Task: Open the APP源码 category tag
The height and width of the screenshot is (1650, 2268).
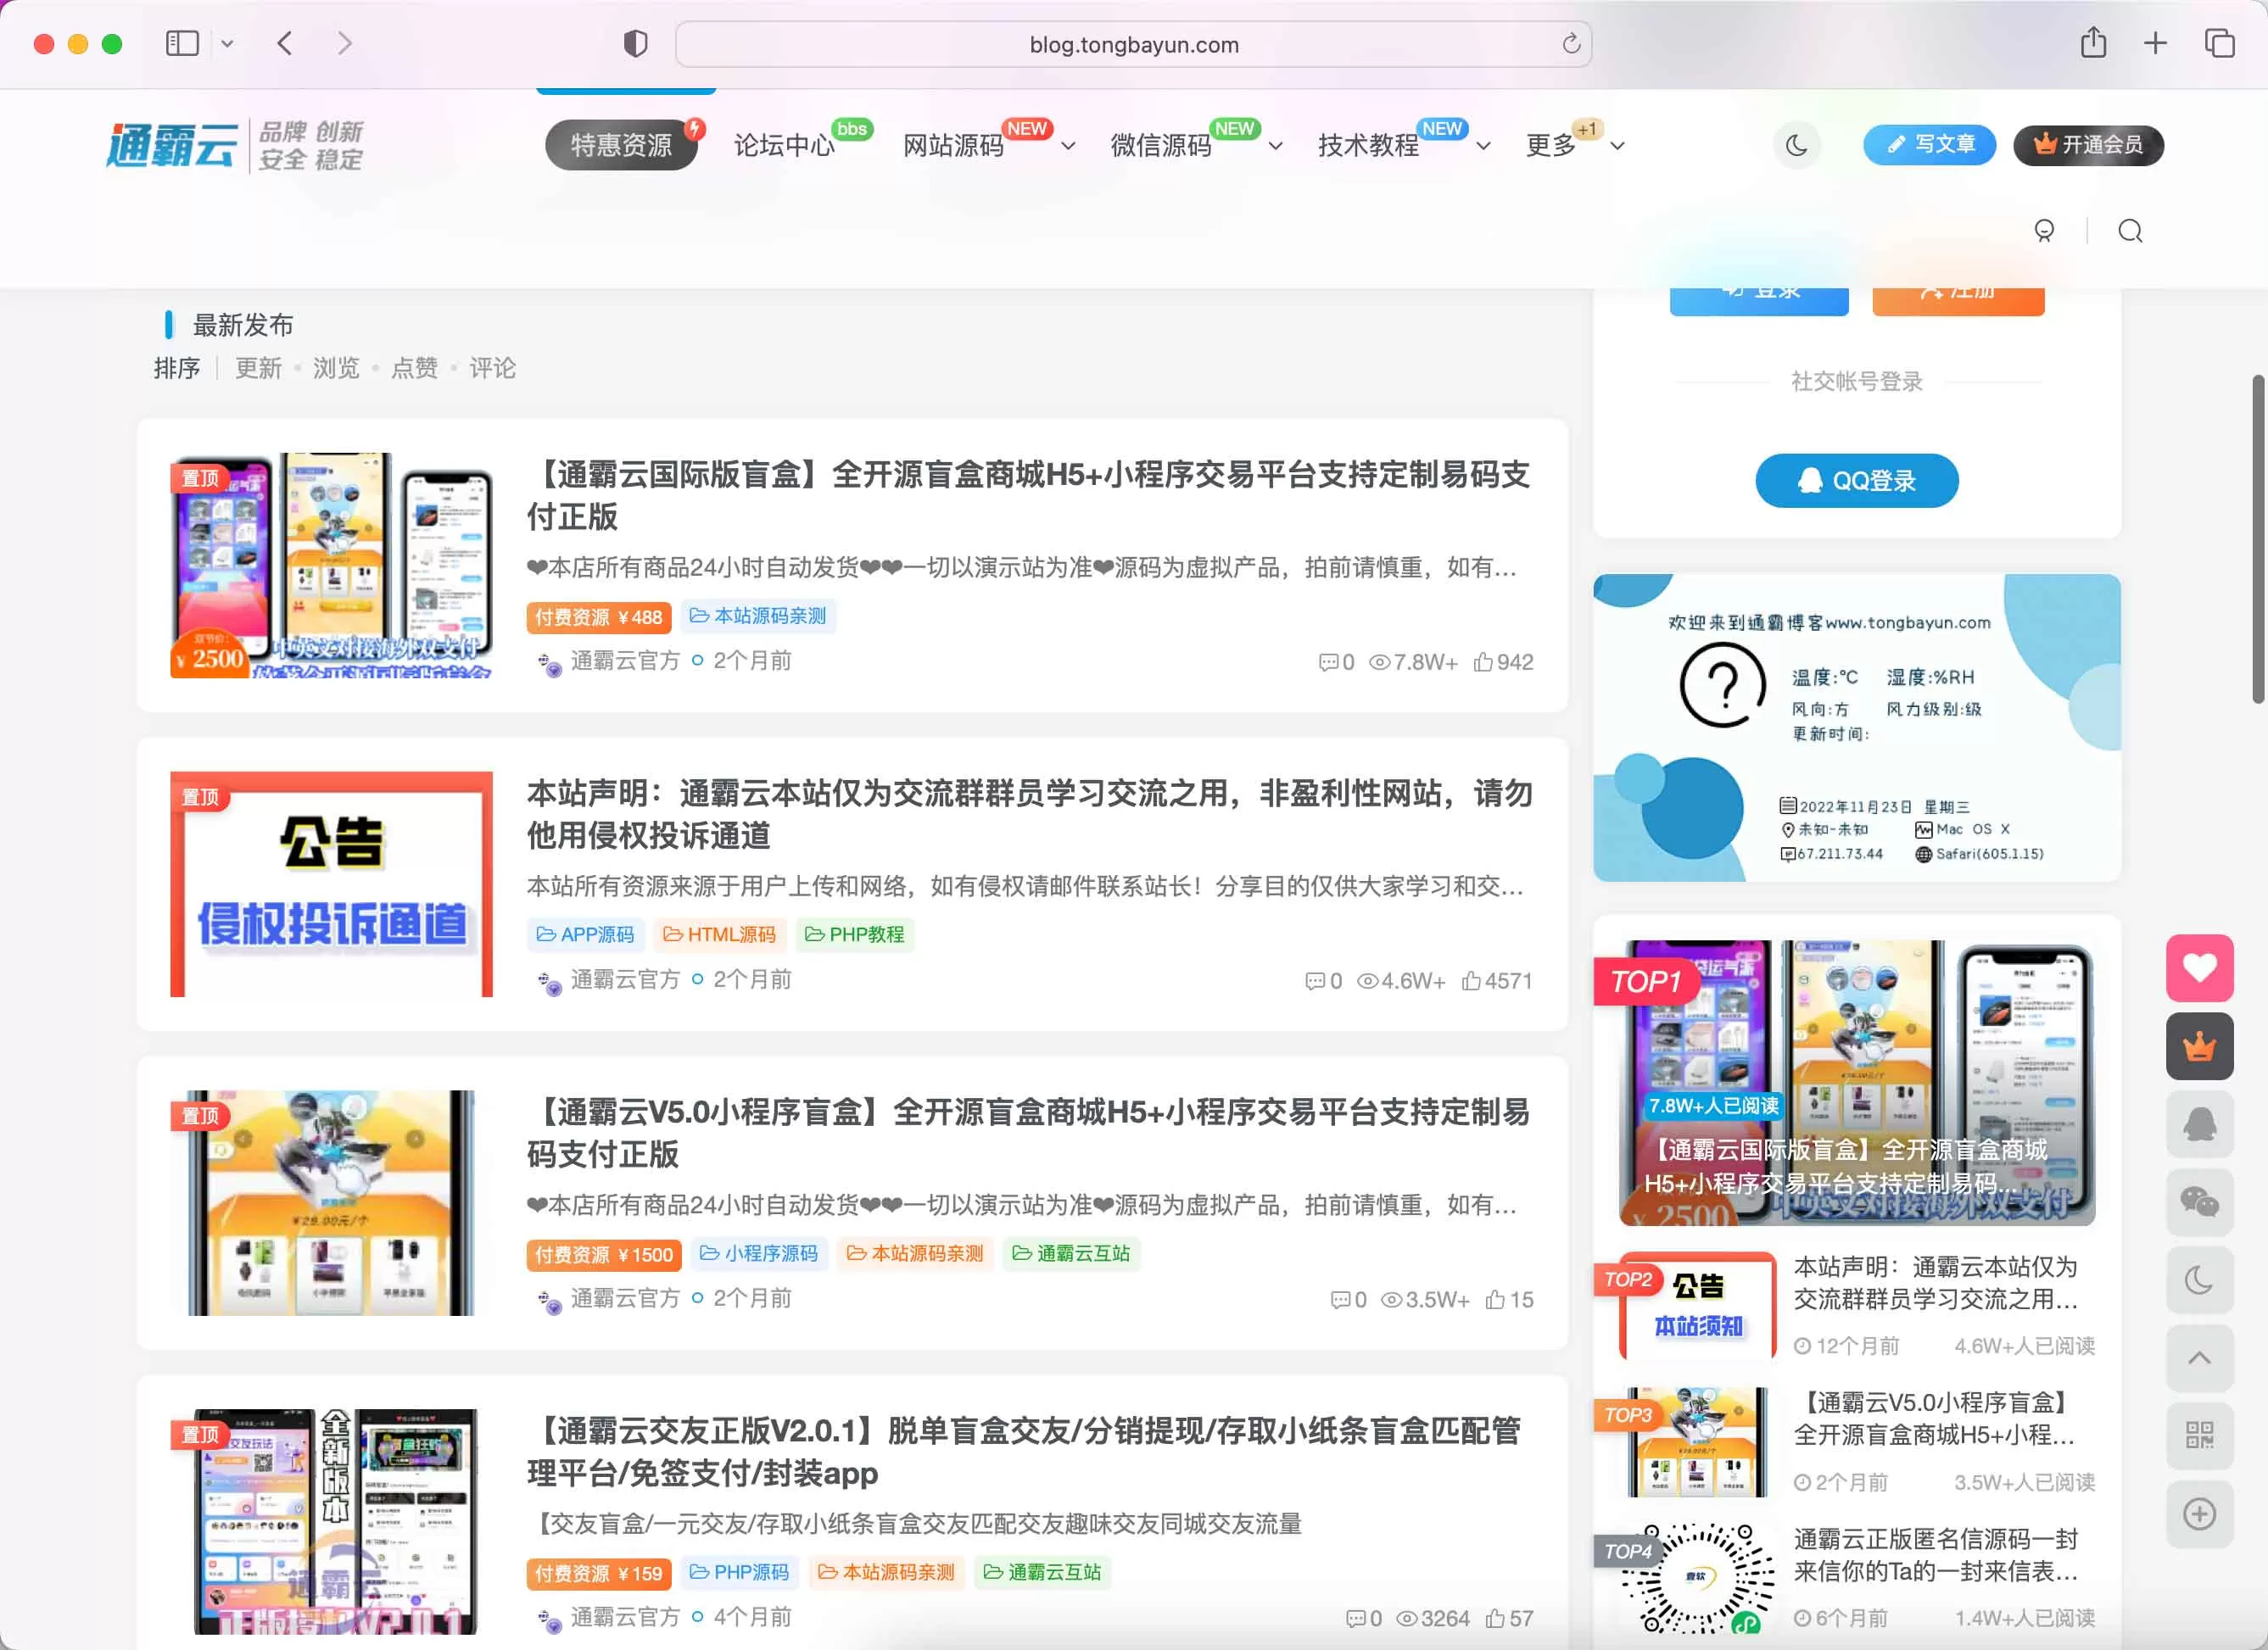Action: (x=586, y=934)
